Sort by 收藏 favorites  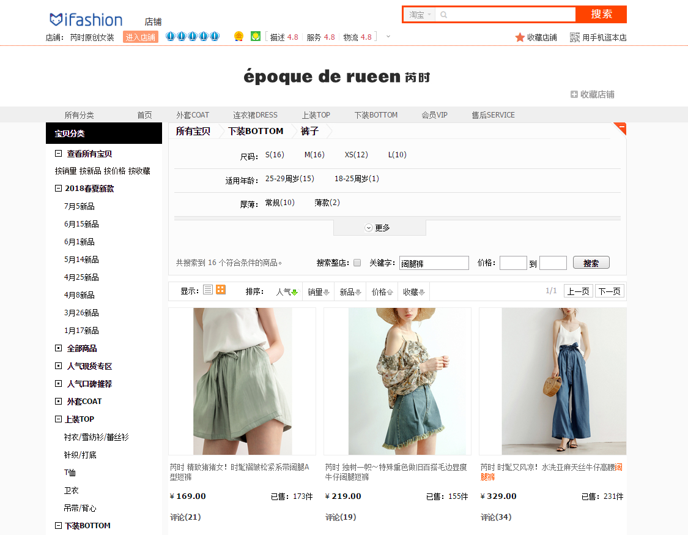pyautogui.click(x=414, y=291)
